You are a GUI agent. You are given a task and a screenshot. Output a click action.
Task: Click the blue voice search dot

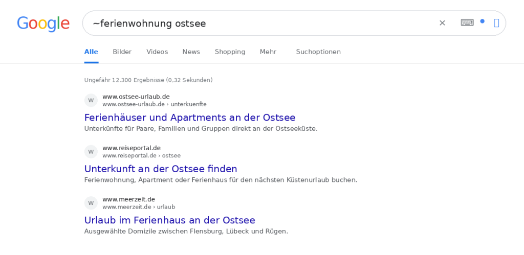(x=482, y=21)
